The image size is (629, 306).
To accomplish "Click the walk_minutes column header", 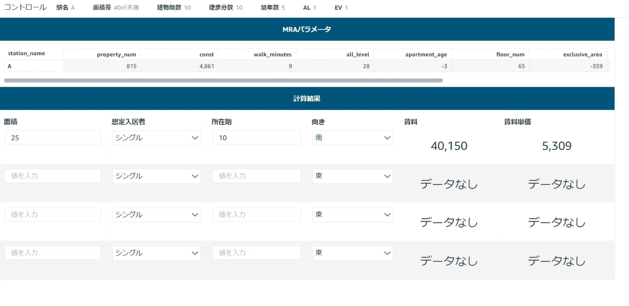I will tap(274, 55).
